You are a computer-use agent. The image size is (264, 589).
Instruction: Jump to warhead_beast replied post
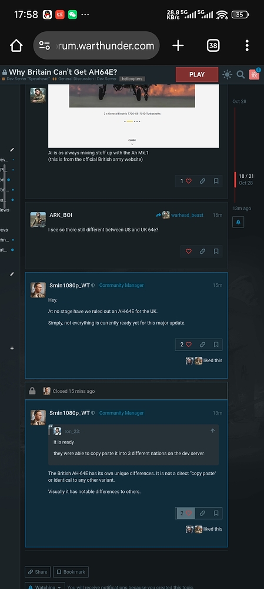[x=179, y=215]
